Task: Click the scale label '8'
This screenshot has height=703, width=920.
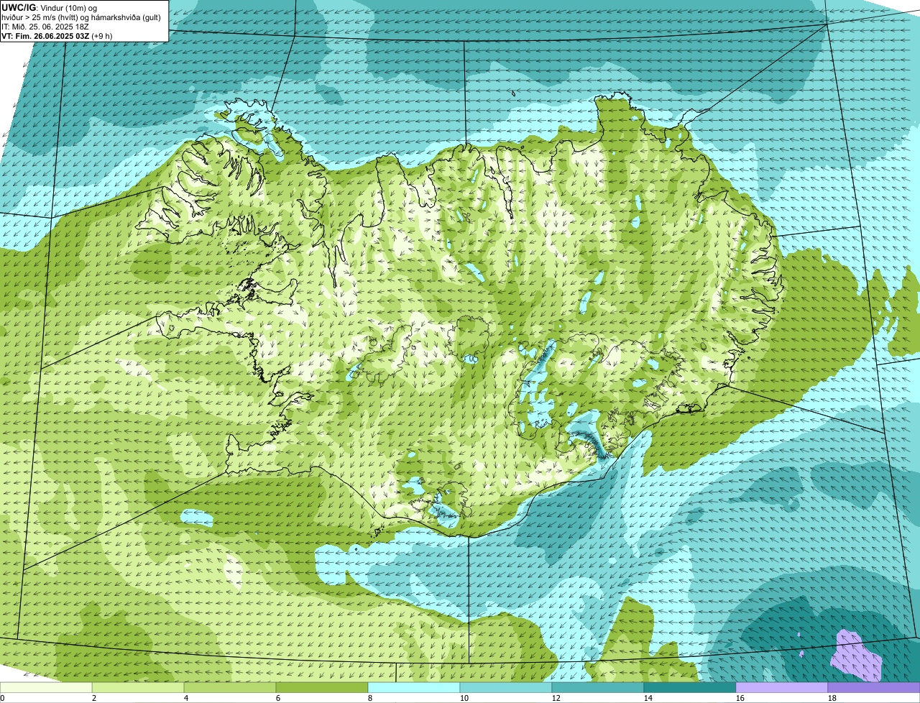Action: tap(370, 698)
